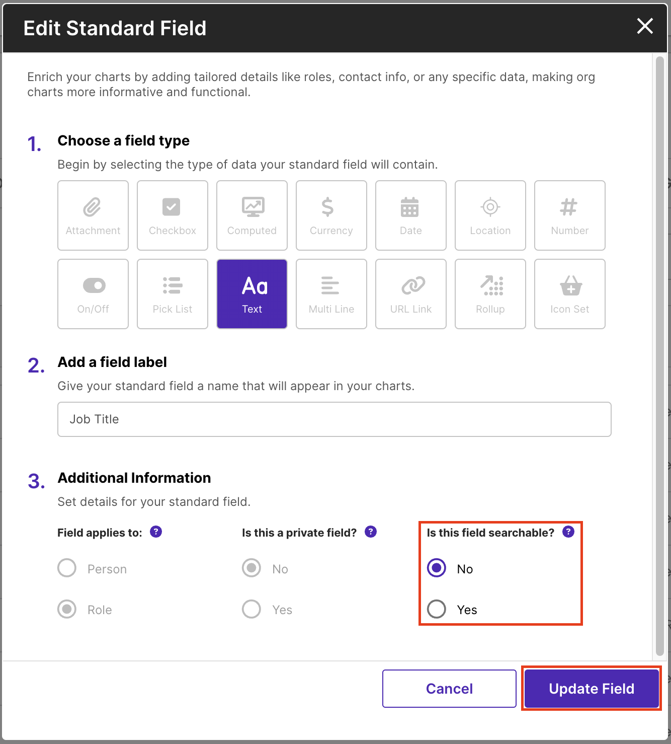Select the Icon Set field type
The width and height of the screenshot is (671, 744).
point(570,294)
